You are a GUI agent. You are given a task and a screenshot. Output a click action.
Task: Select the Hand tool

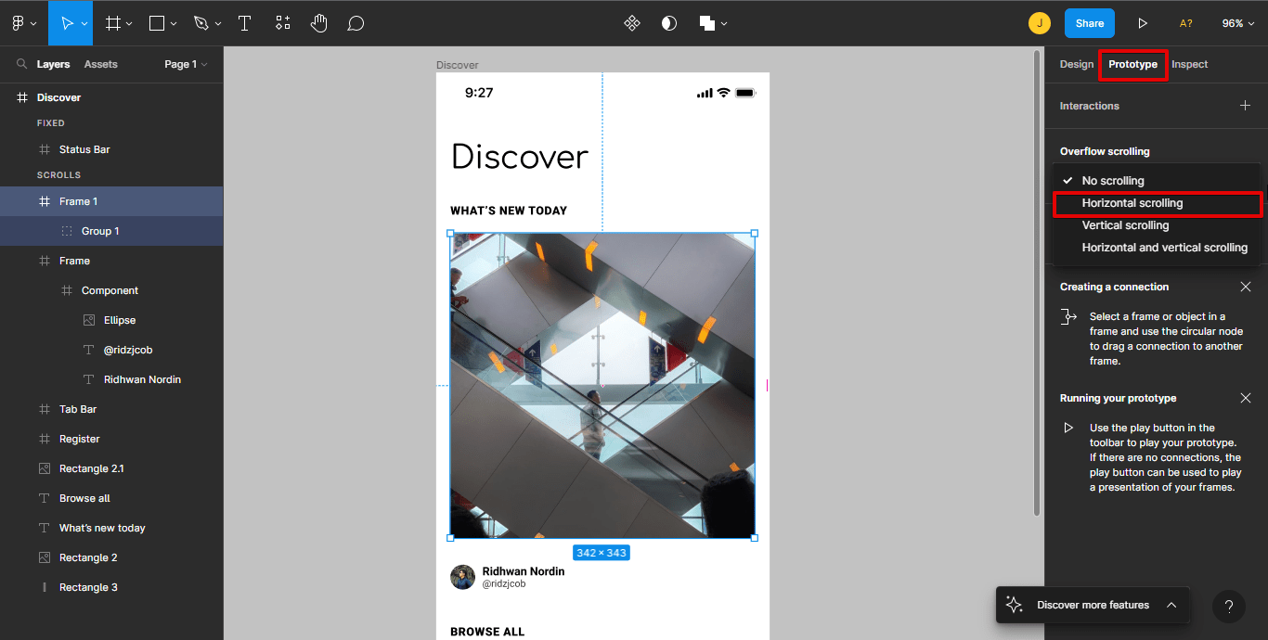(x=318, y=22)
